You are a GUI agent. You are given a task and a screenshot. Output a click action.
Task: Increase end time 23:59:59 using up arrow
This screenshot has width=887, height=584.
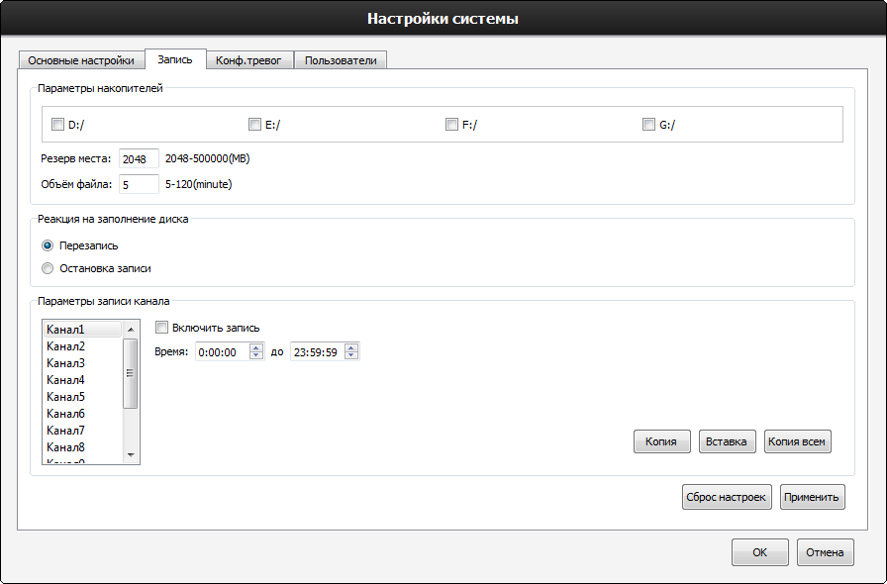point(351,347)
